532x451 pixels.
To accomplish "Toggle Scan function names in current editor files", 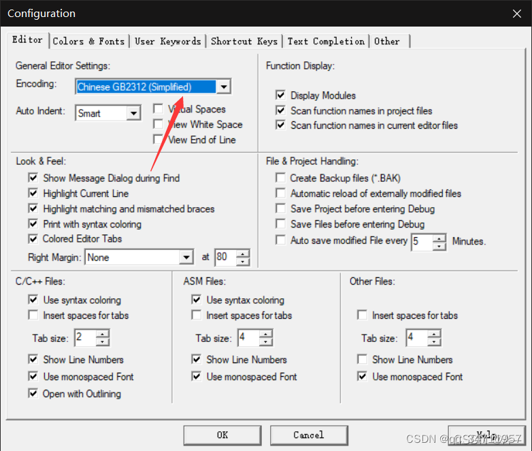I will pos(280,125).
